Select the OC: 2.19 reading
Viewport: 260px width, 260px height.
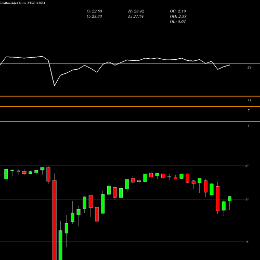(x=178, y=11)
